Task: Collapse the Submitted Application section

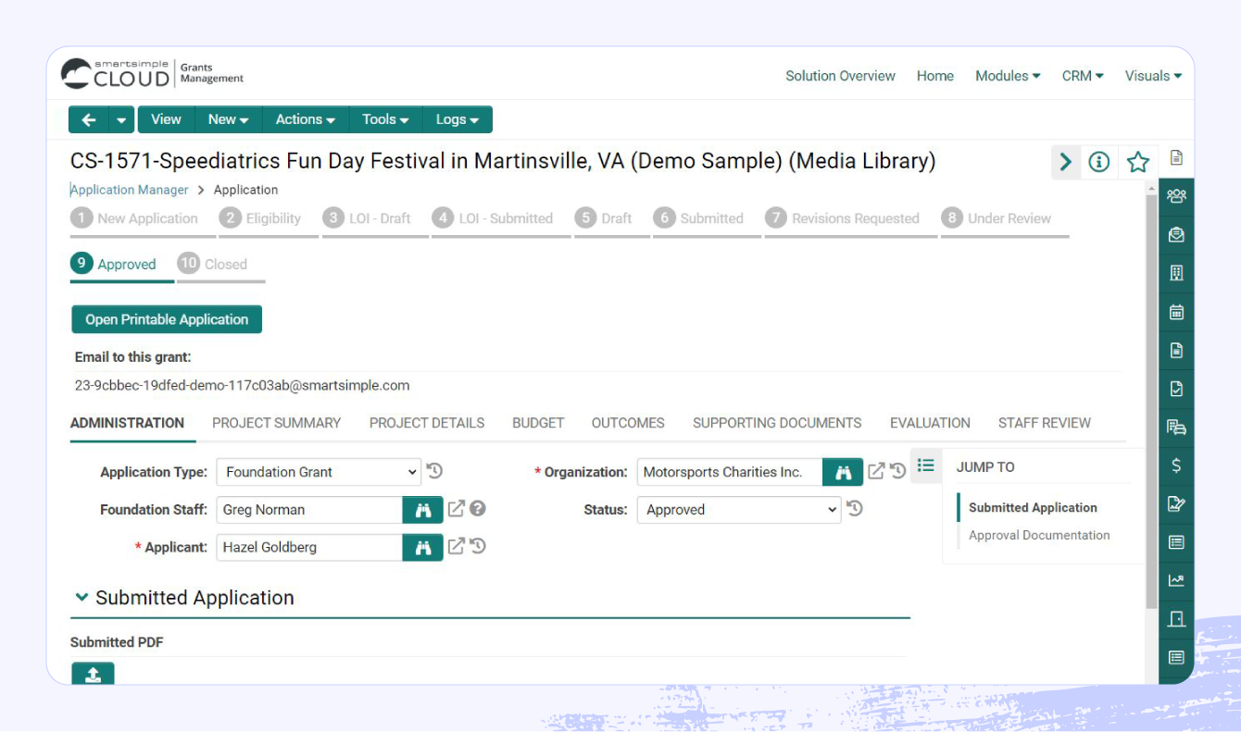Action: 81,597
